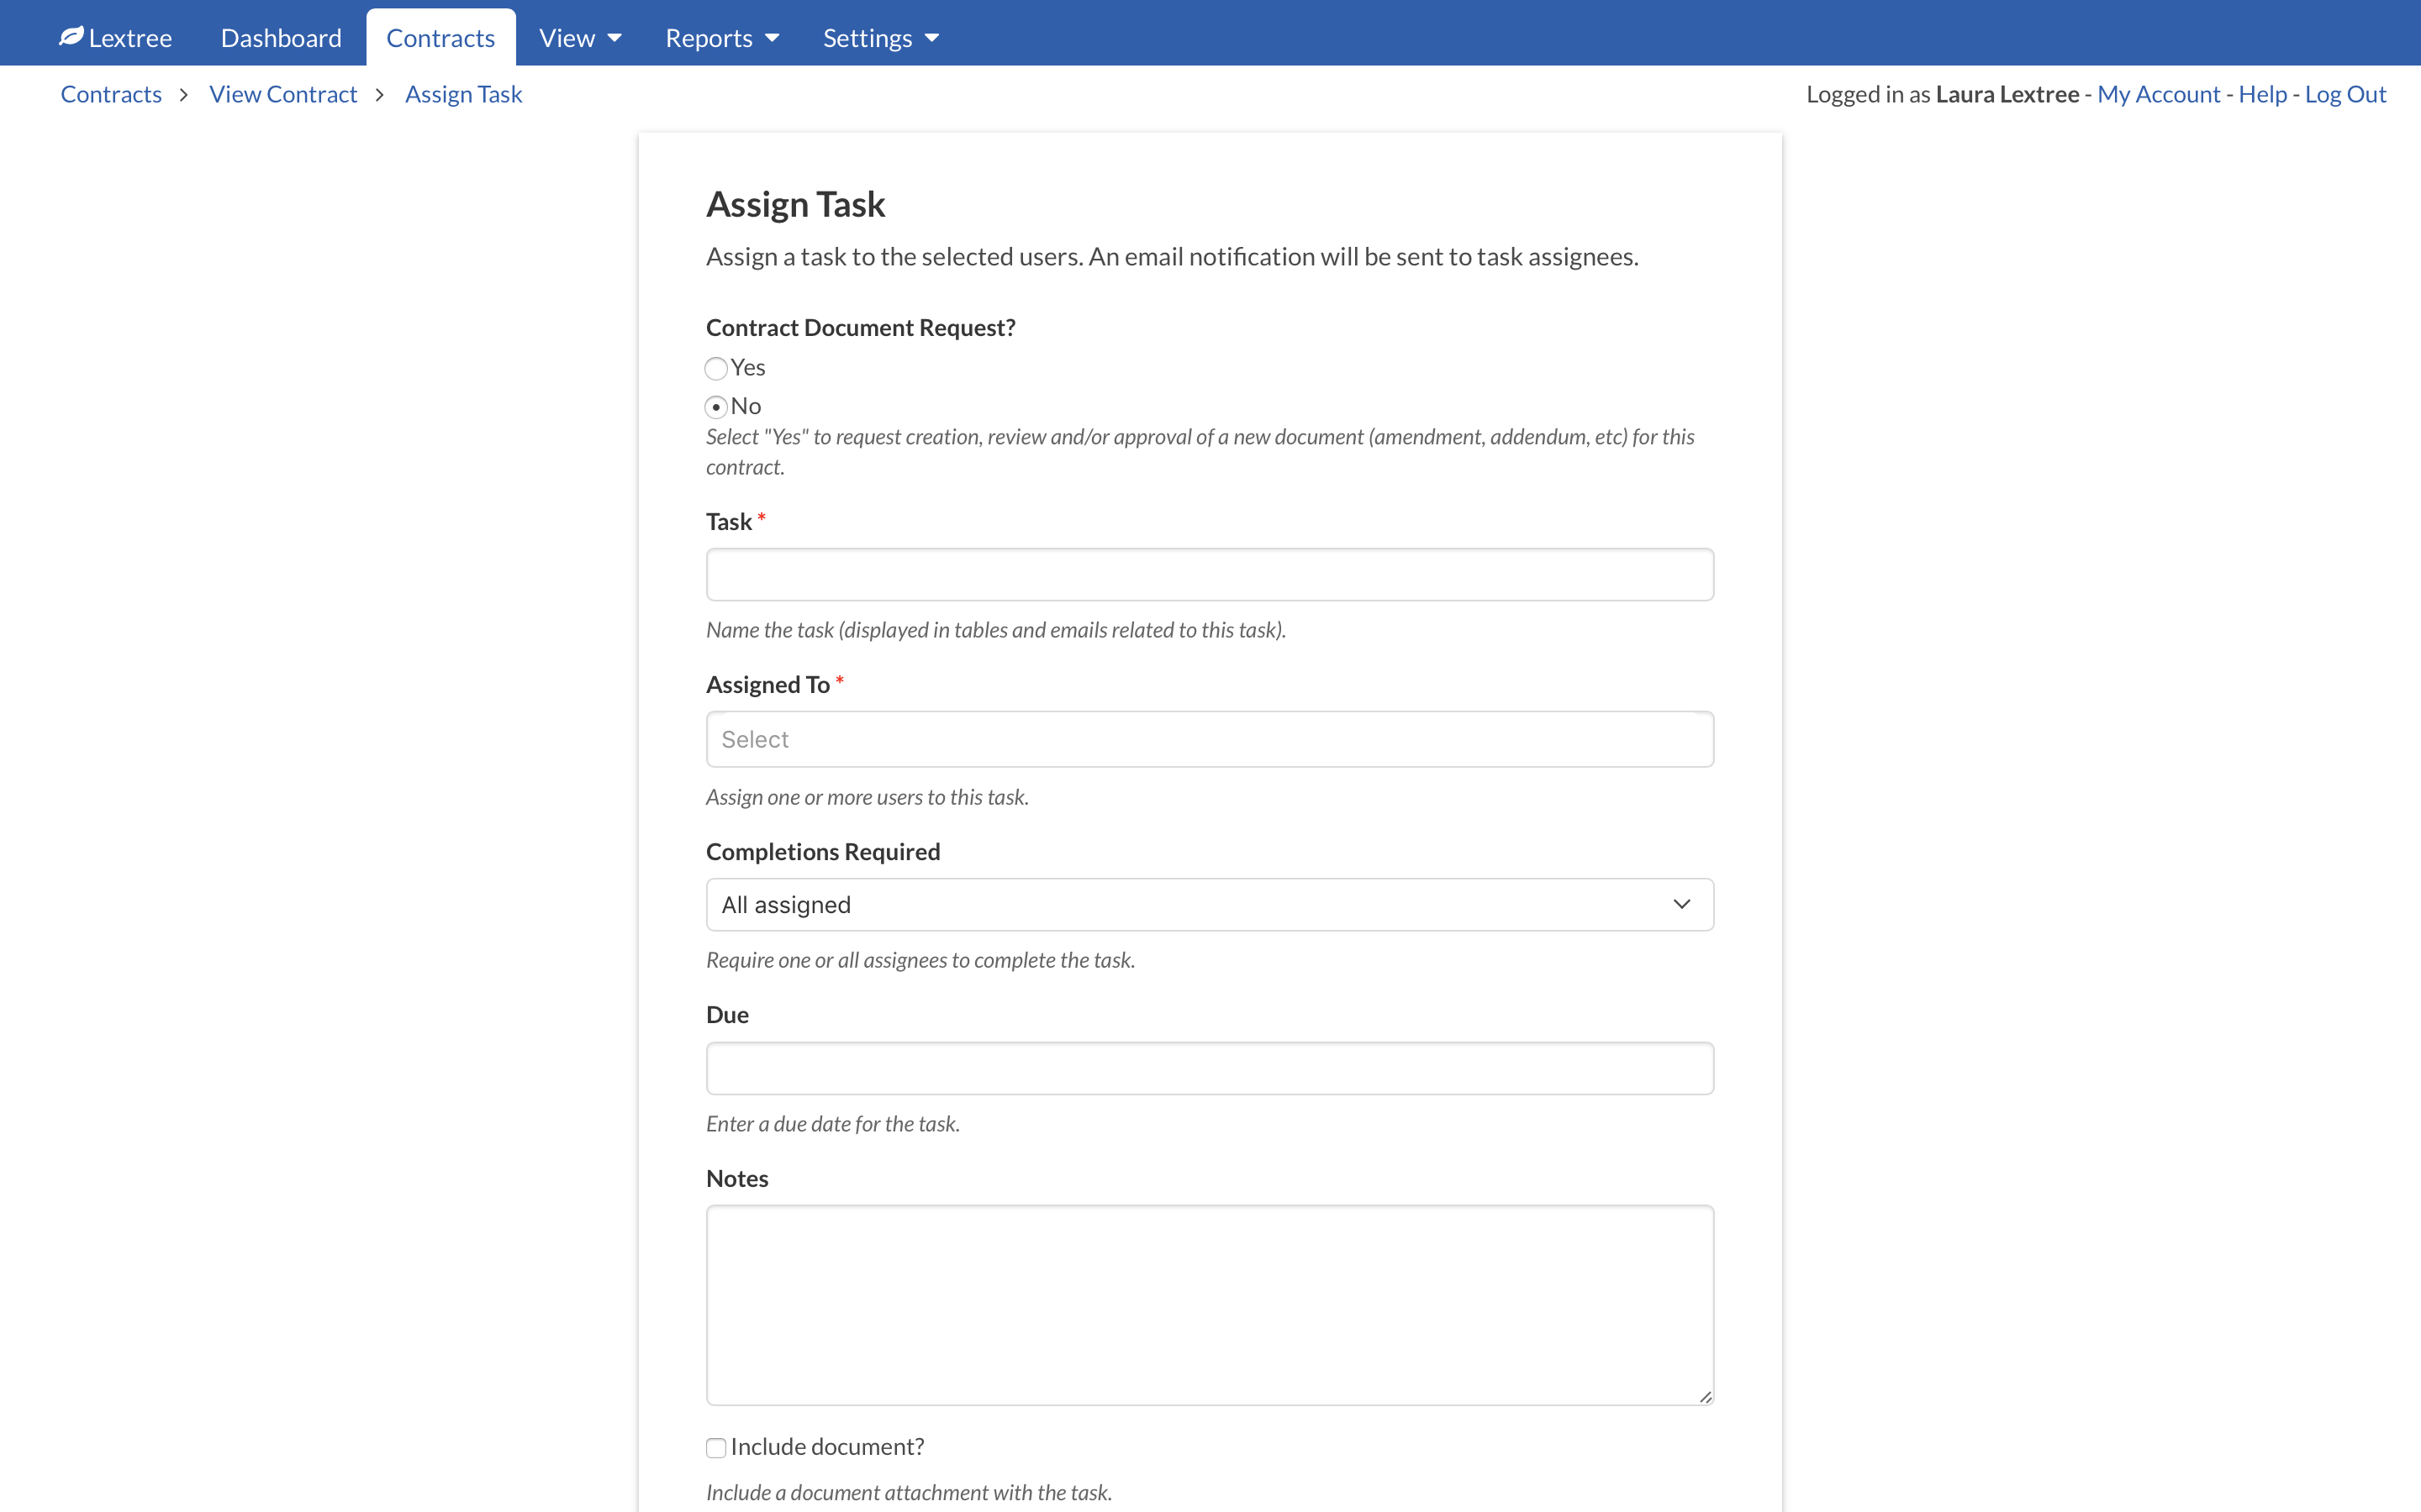Select the Contracts tab
2421x1512 pixels.
pos(440,38)
